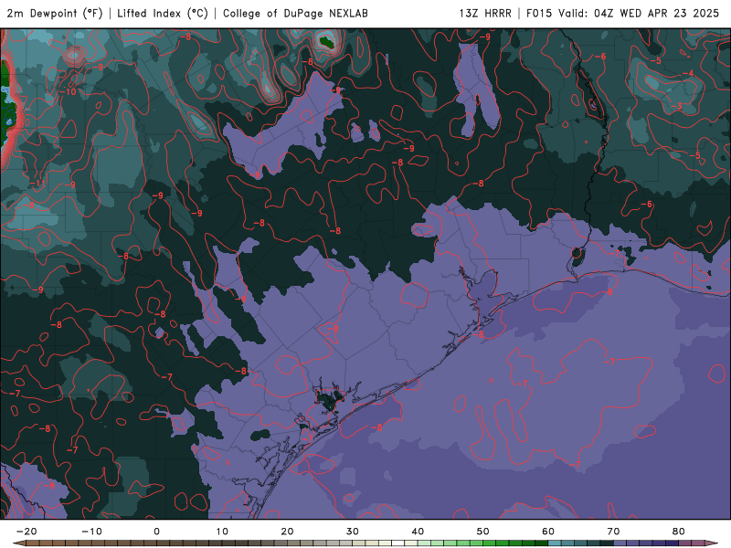Click the -20 label on the color scale
Viewport: 731px width, 548px height.
point(26,532)
